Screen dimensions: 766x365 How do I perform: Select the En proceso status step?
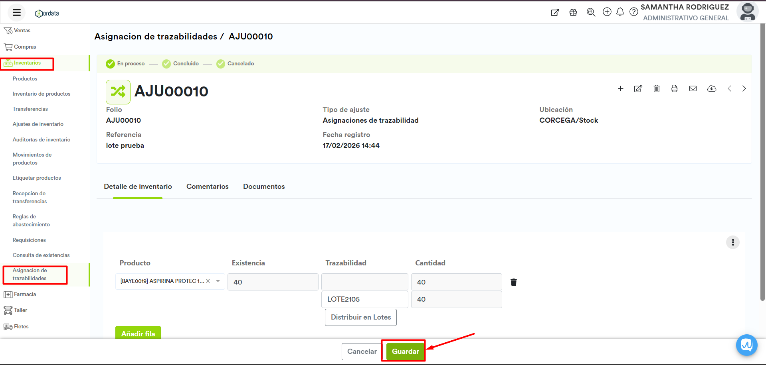[x=125, y=64]
